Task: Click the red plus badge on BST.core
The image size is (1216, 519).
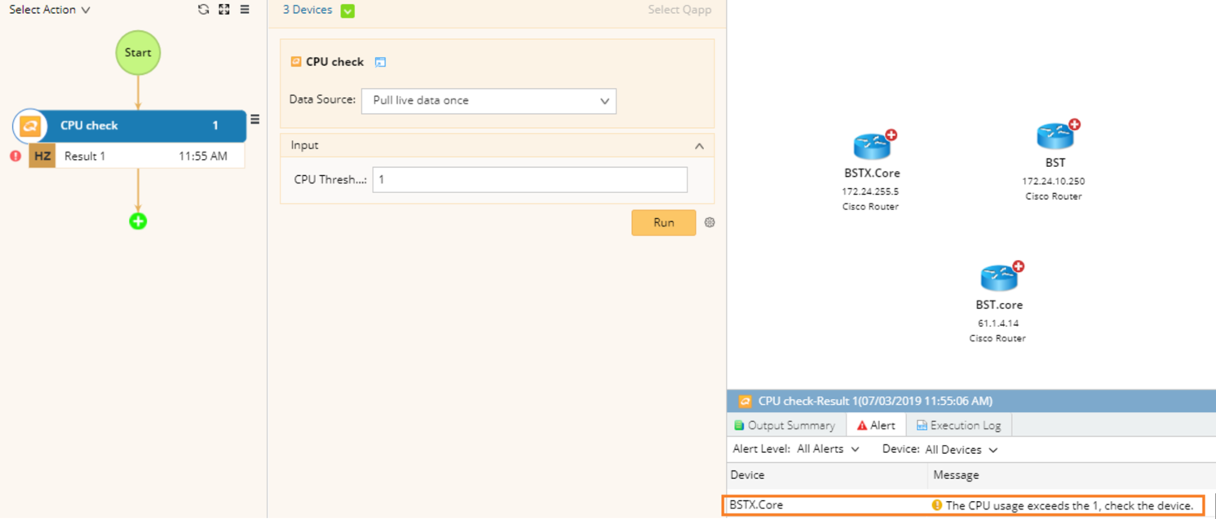Action: (x=1019, y=266)
